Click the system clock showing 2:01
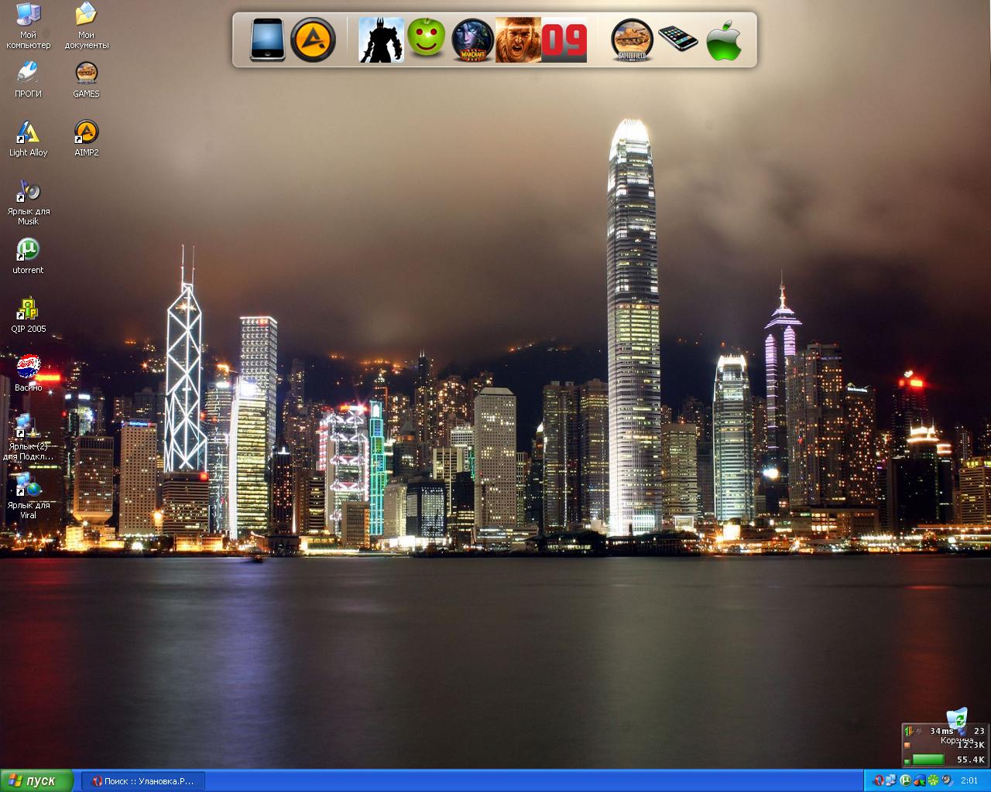The width and height of the screenshot is (991, 792). 969,781
